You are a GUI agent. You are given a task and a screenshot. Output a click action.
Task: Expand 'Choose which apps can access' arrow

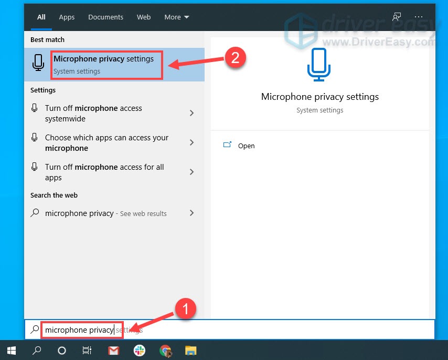pyautogui.click(x=191, y=142)
